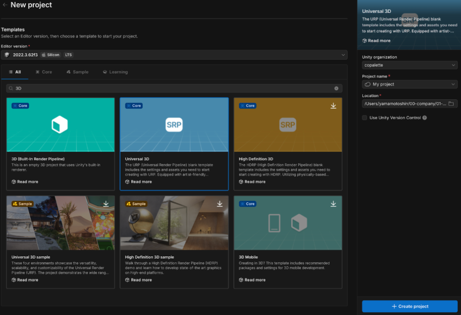Open Unity Version Control help icon
Image resolution: width=461 pixels, height=315 pixels.
click(x=425, y=118)
